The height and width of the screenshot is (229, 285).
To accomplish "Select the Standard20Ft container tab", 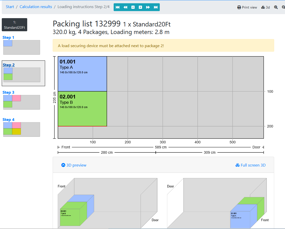I will 14,25.
